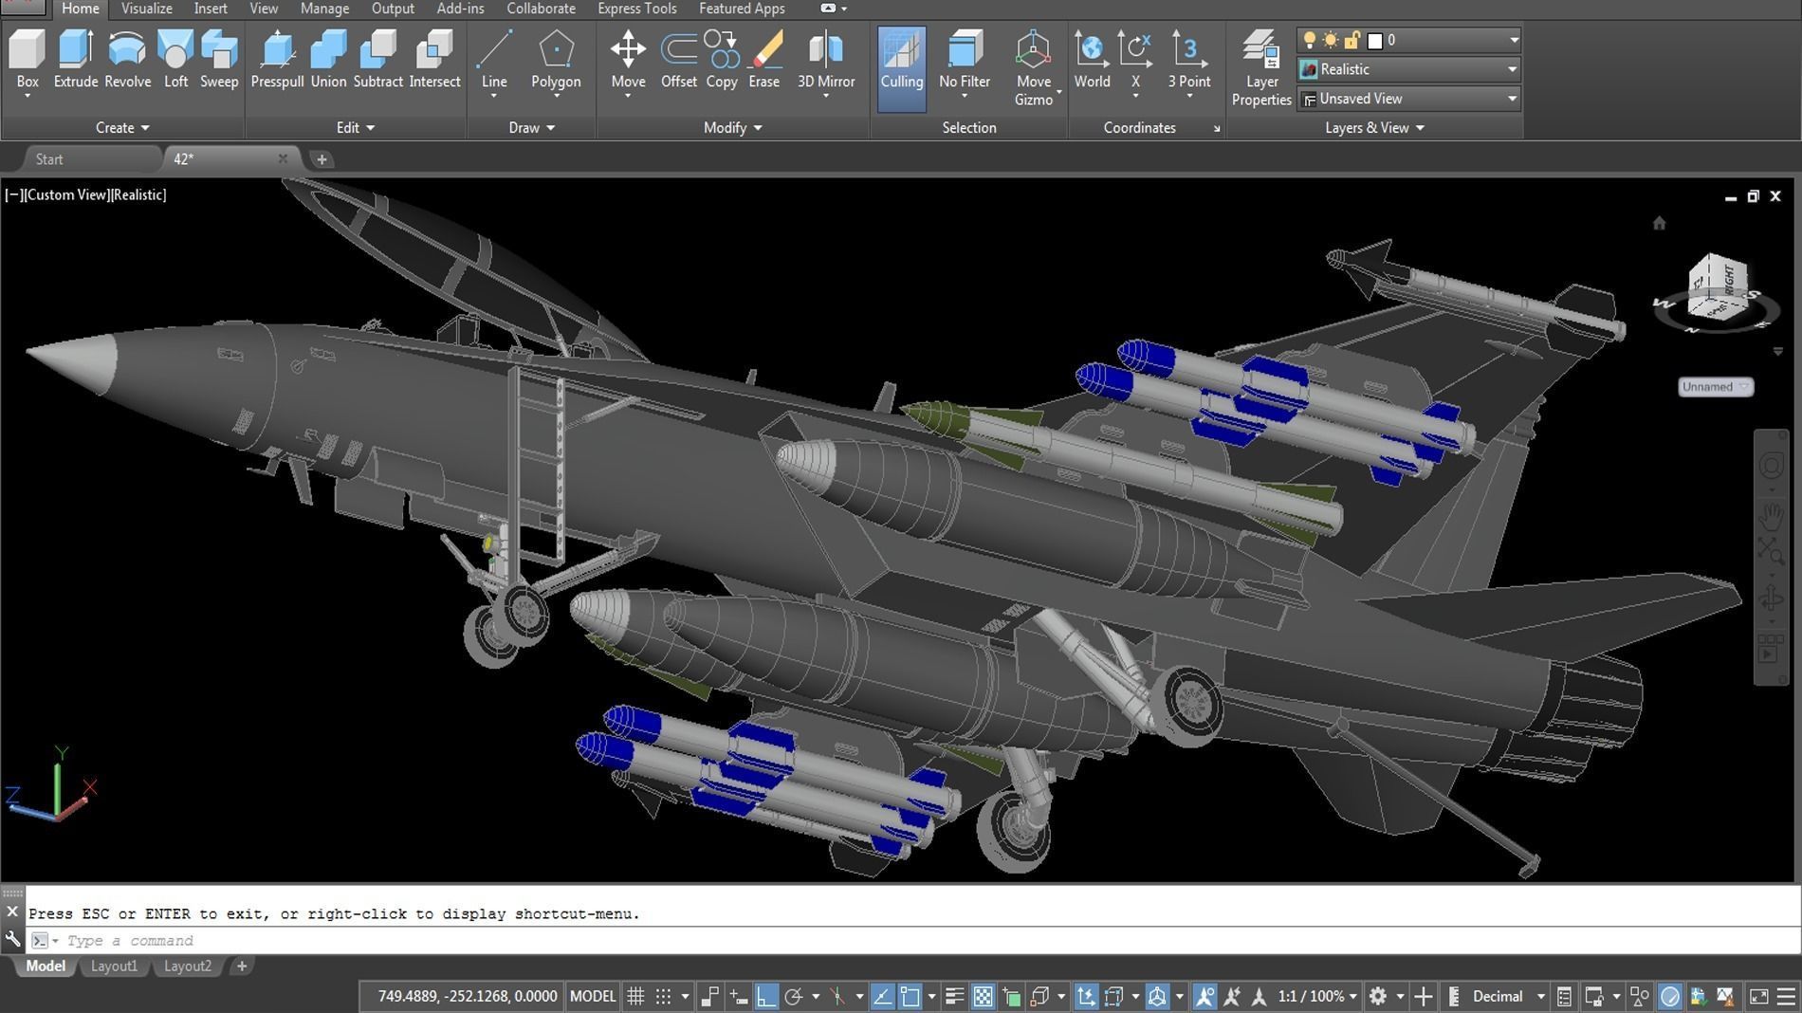Click the [Custom View] viewport label
The height and width of the screenshot is (1013, 1802).
click(65, 194)
